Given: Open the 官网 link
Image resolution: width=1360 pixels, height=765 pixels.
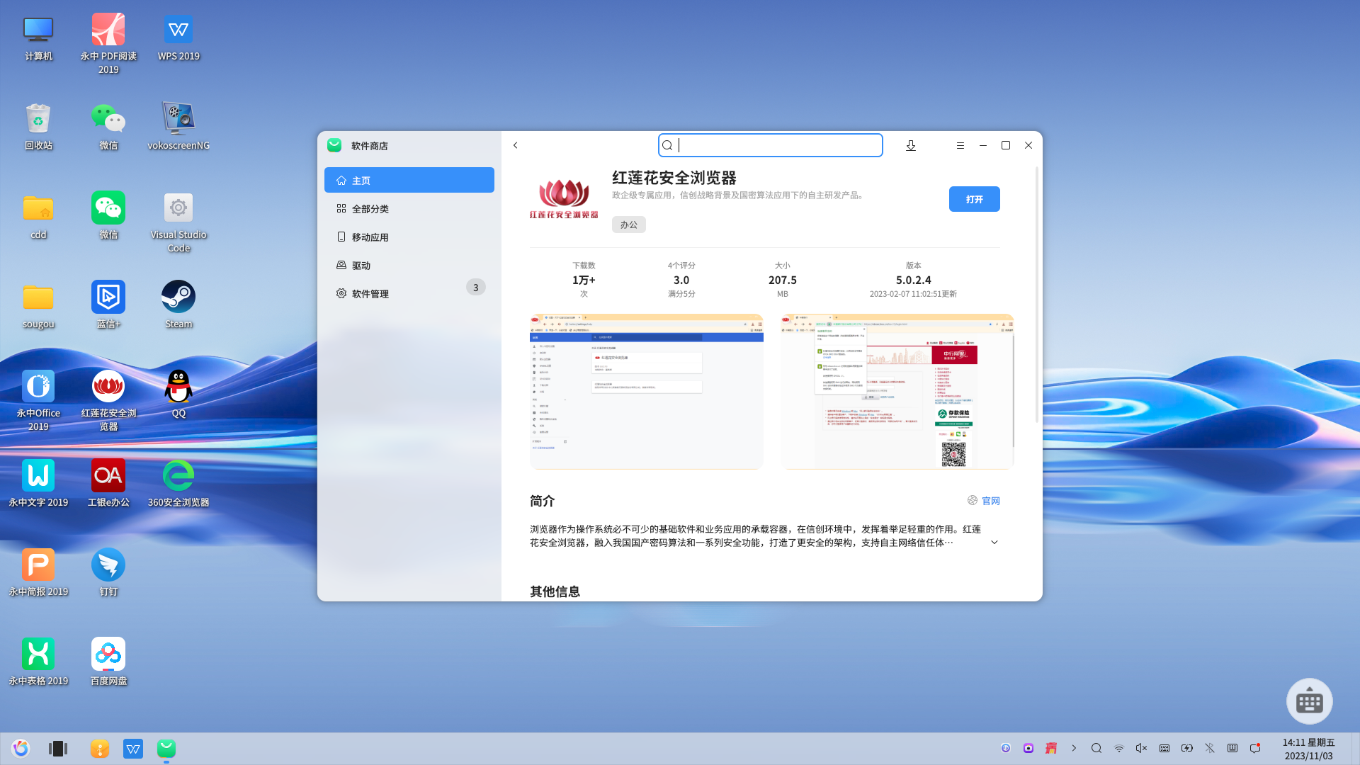Looking at the screenshot, I should point(990,501).
